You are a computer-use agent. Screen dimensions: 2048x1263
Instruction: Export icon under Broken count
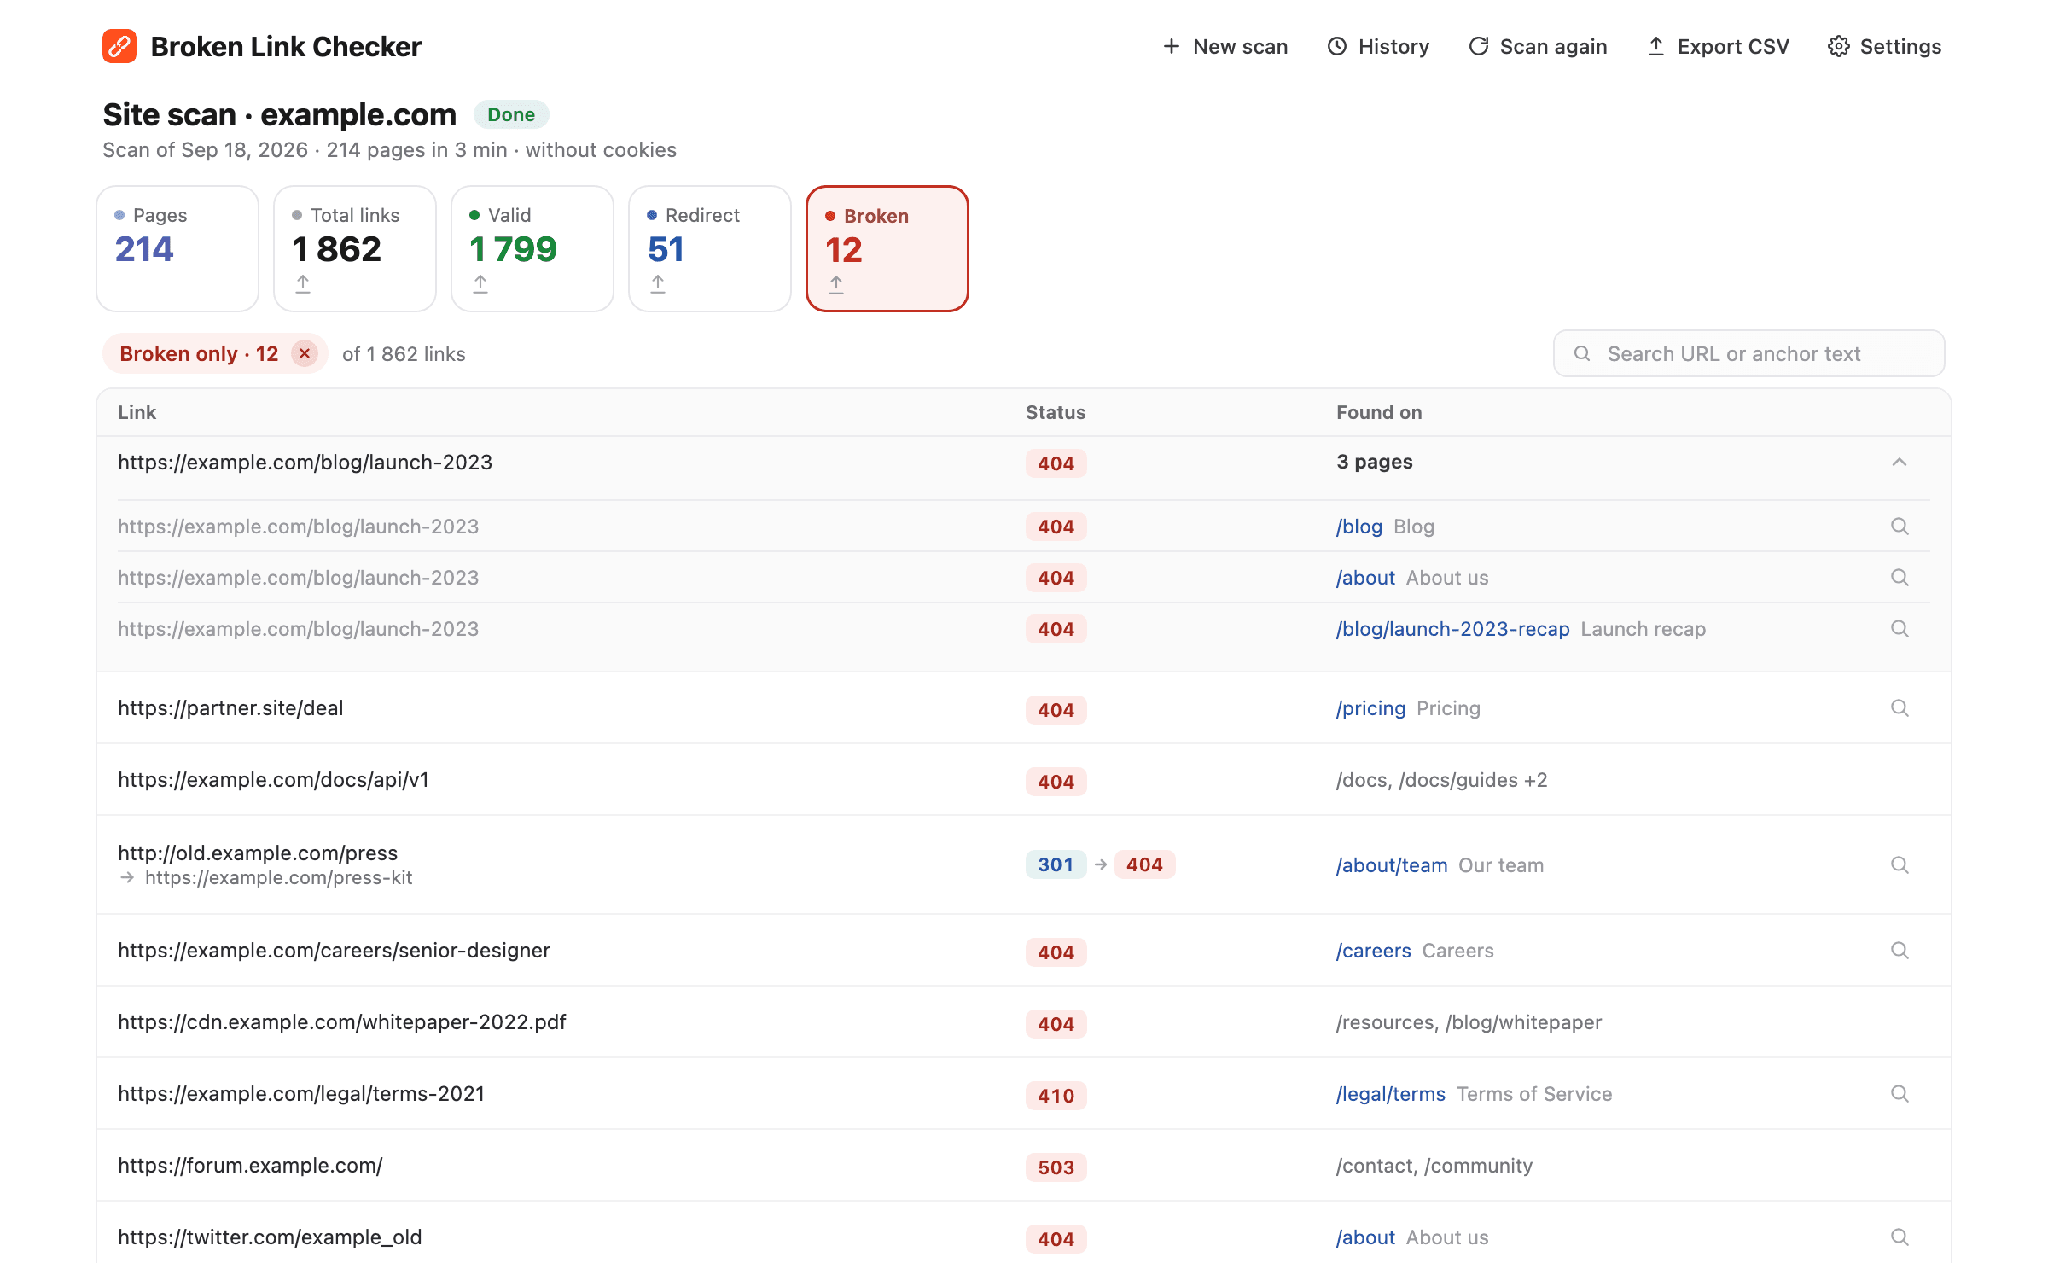(836, 284)
